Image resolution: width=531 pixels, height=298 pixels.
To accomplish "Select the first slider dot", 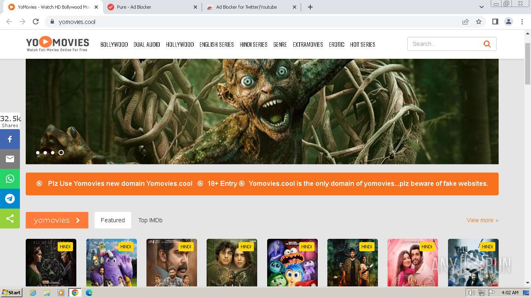I will coord(38,153).
